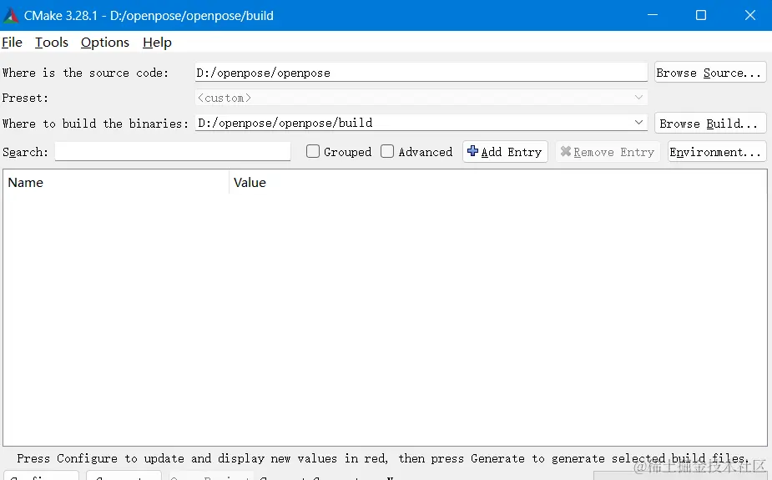Enable the Grouped checkbox
This screenshot has width=772, height=480.
(x=313, y=151)
